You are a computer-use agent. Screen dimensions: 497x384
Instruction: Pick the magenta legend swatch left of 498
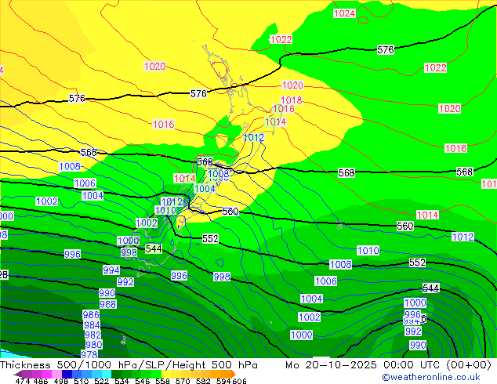(x=47, y=374)
